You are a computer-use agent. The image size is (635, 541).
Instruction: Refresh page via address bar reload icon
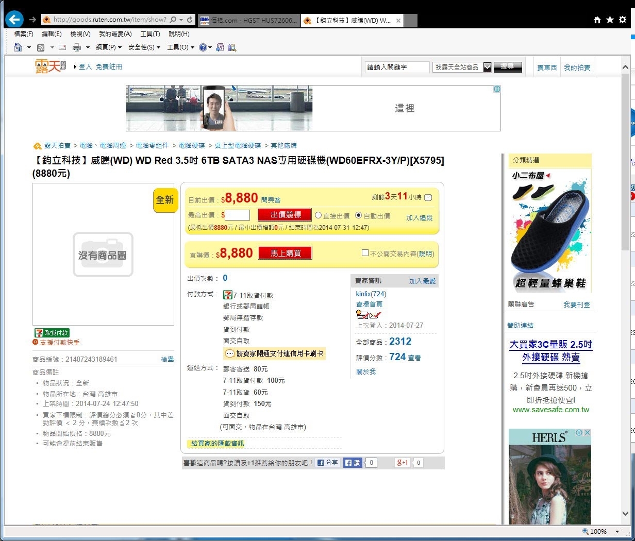click(190, 20)
